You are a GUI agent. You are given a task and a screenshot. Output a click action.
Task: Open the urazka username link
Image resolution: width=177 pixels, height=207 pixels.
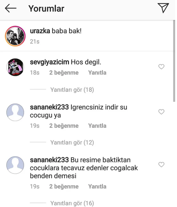(x=40, y=31)
